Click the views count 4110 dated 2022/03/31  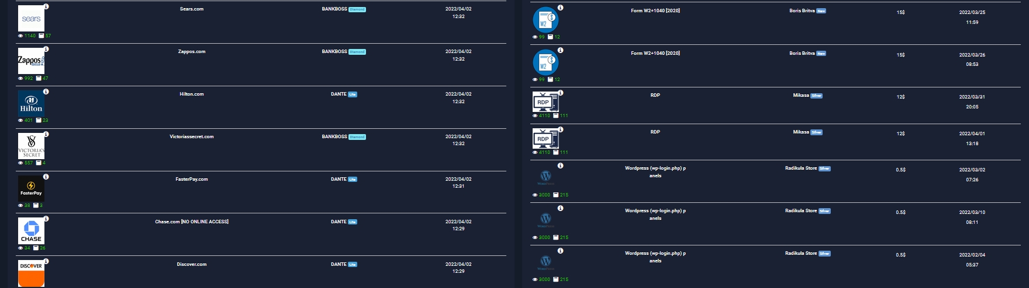[x=544, y=115]
